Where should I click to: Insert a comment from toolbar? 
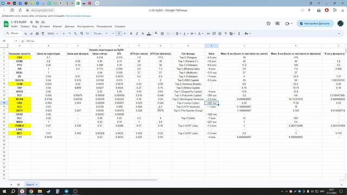tap(214, 34)
